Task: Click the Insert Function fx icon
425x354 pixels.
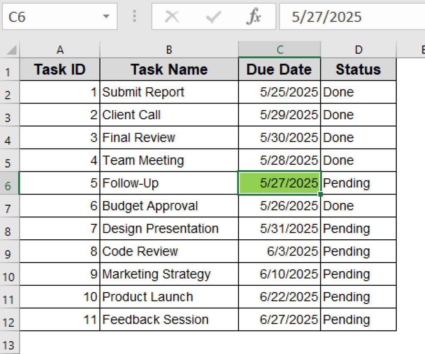Action: (254, 17)
